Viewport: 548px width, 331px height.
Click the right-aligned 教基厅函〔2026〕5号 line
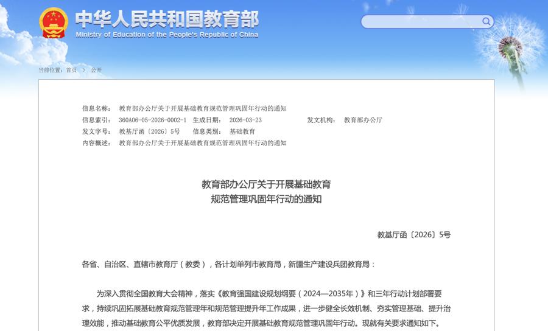point(413,234)
